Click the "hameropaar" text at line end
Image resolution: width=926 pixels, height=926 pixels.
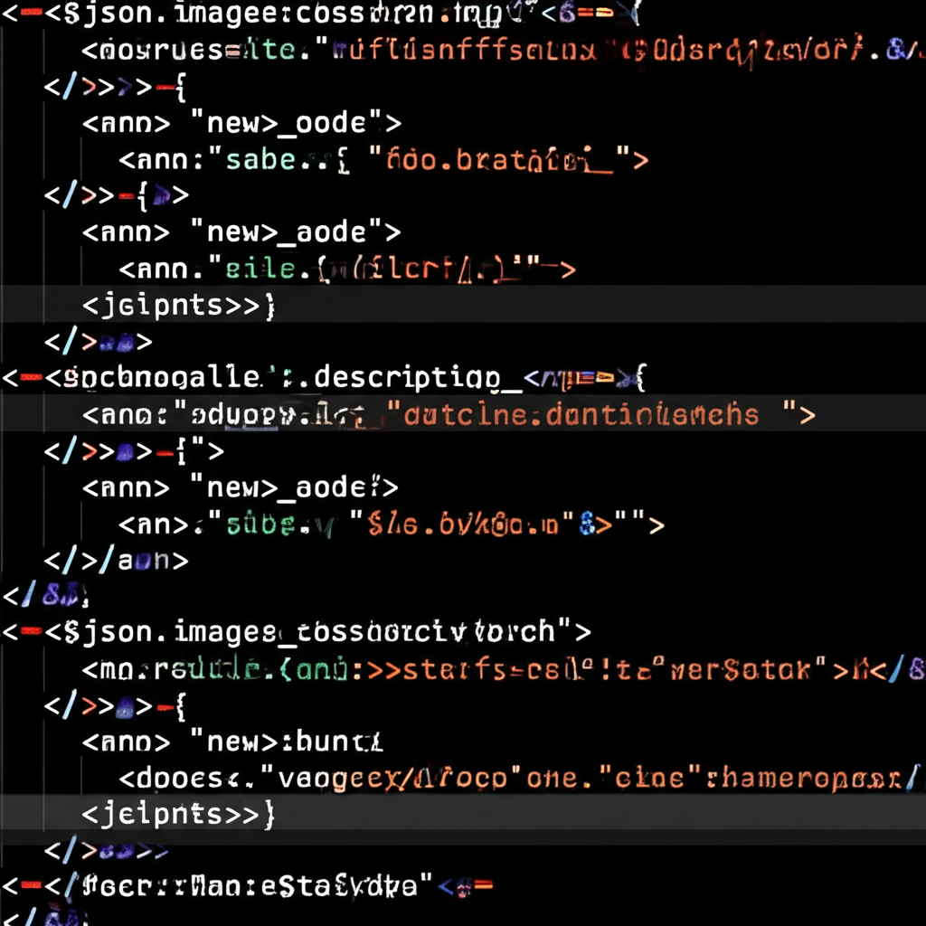tap(813, 779)
